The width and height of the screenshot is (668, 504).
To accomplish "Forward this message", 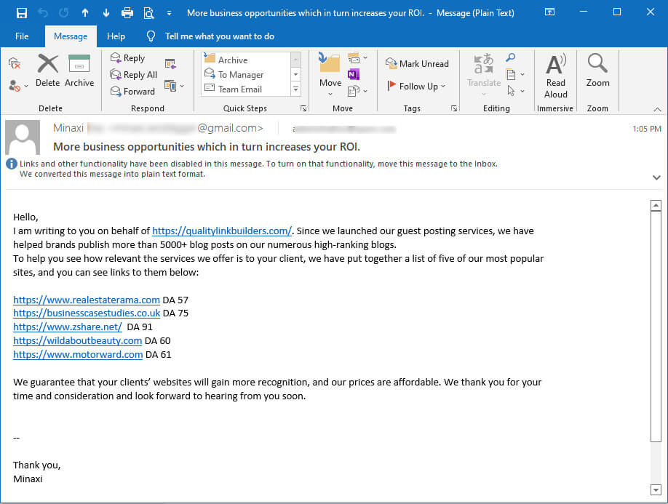I will 132,91.
